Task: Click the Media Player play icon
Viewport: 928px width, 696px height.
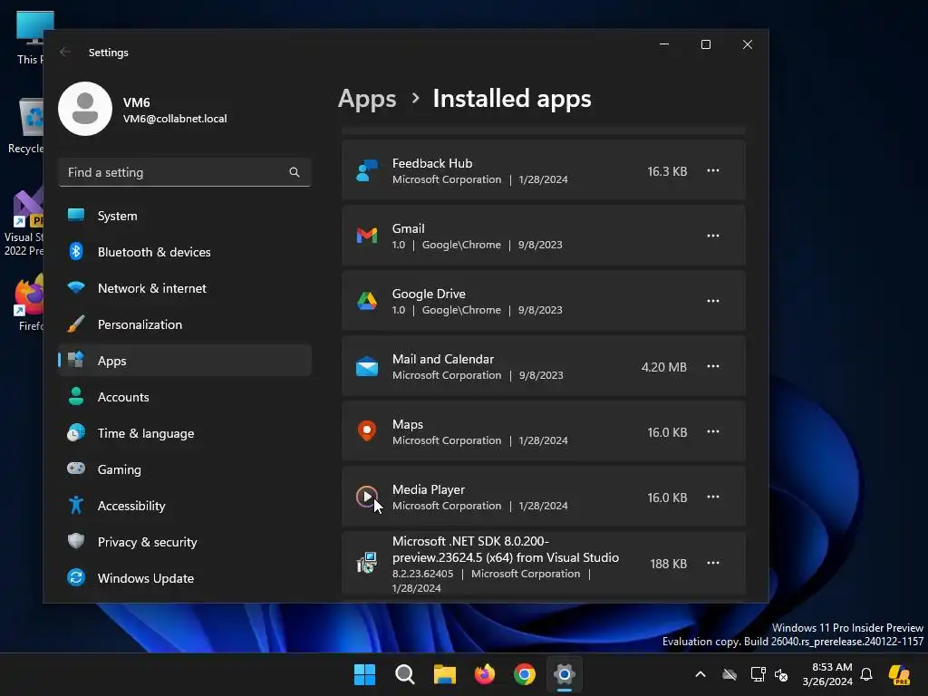Action: (x=367, y=496)
